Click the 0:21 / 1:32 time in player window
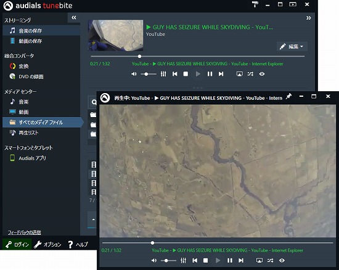 (112, 250)
